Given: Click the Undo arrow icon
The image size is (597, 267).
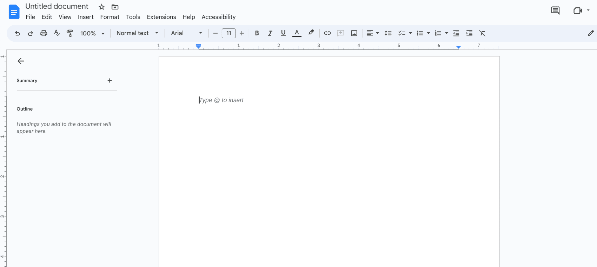Looking at the screenshot, I should coord(17,33).
